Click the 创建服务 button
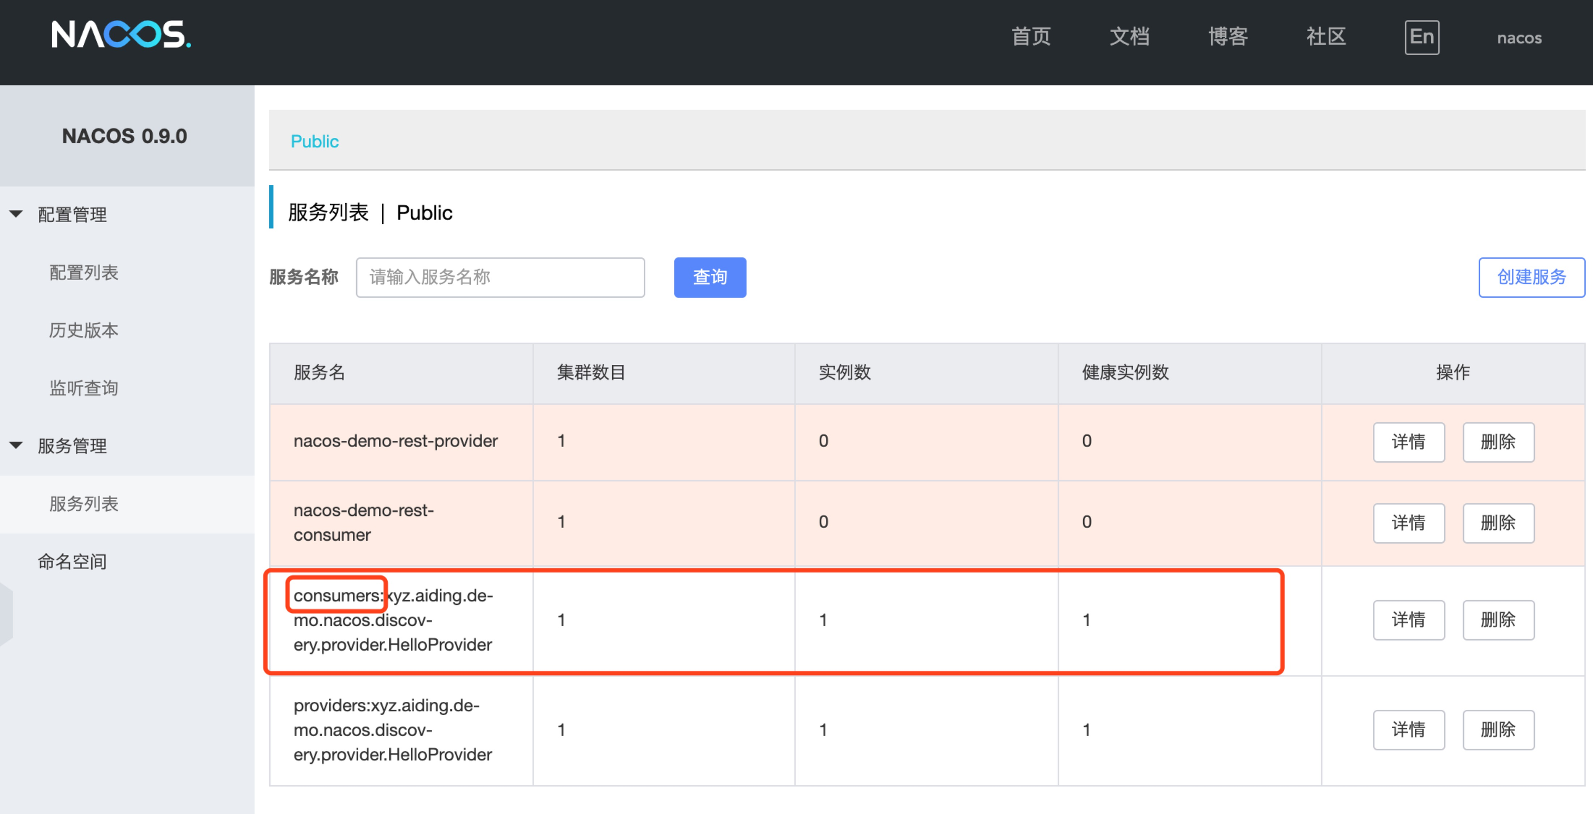Screen dimensions: 1593x814 click(x=1532, y=277)
